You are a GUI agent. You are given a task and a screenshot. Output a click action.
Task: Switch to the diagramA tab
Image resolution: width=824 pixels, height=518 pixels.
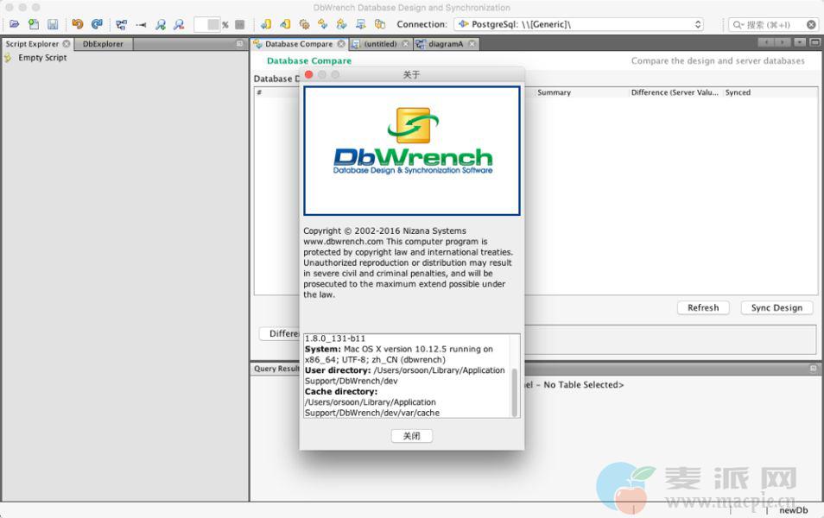tap(446, 43)
